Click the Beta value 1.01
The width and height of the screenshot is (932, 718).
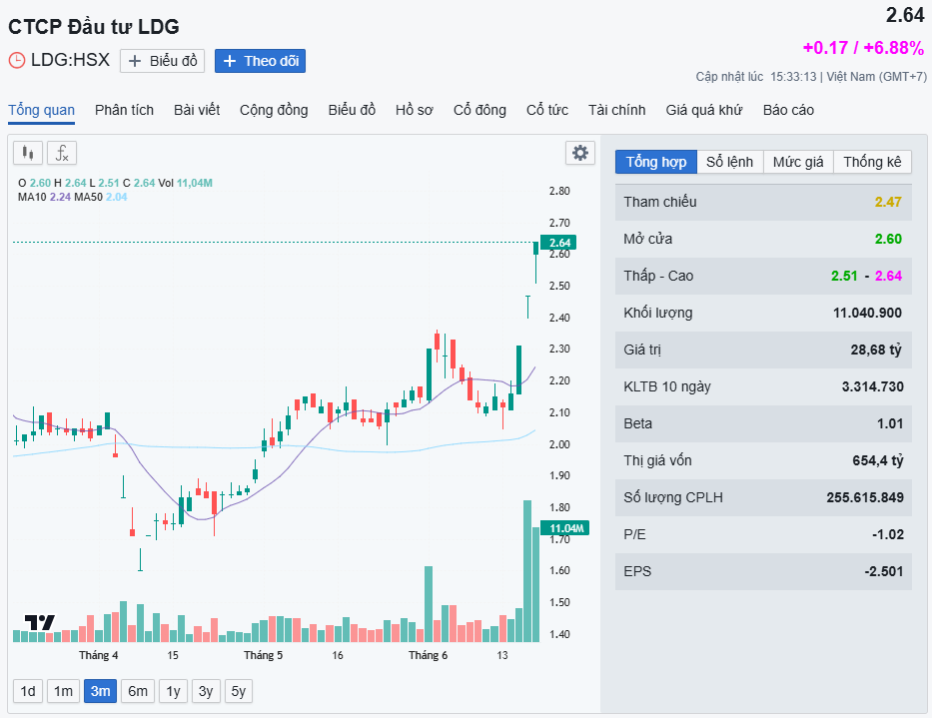click(890, 423)
